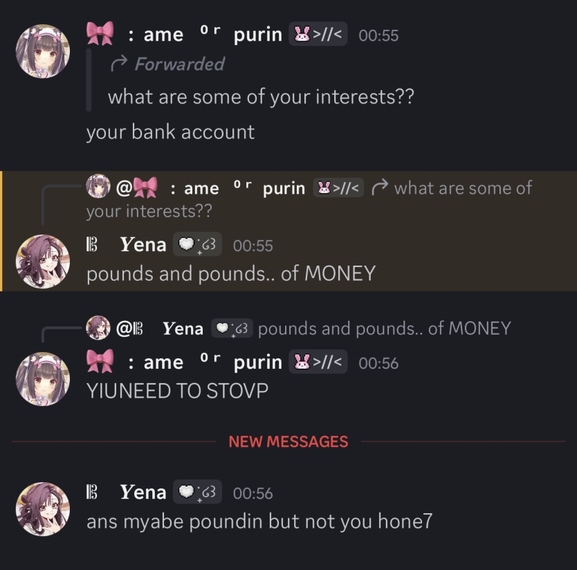Screen dimensions: 577x570
Task: Jump to replied 'pounds and pounds.. of MONEY' preview
Action: tap(385, 329)
